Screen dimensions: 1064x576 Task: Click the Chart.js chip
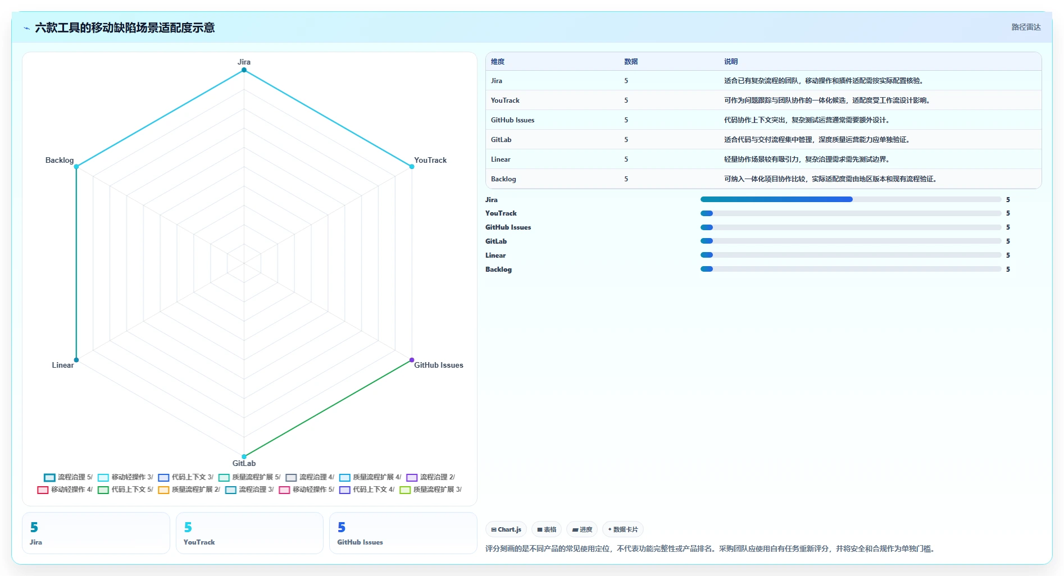pyautogui.click(x=506, y=529)
